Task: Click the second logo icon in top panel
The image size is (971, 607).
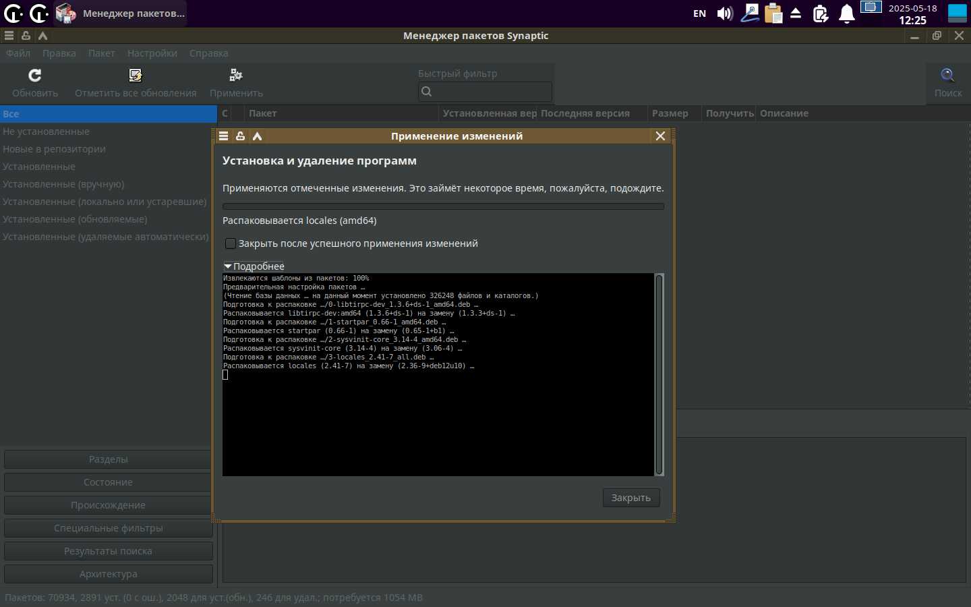Action: [x=39, y=13]
